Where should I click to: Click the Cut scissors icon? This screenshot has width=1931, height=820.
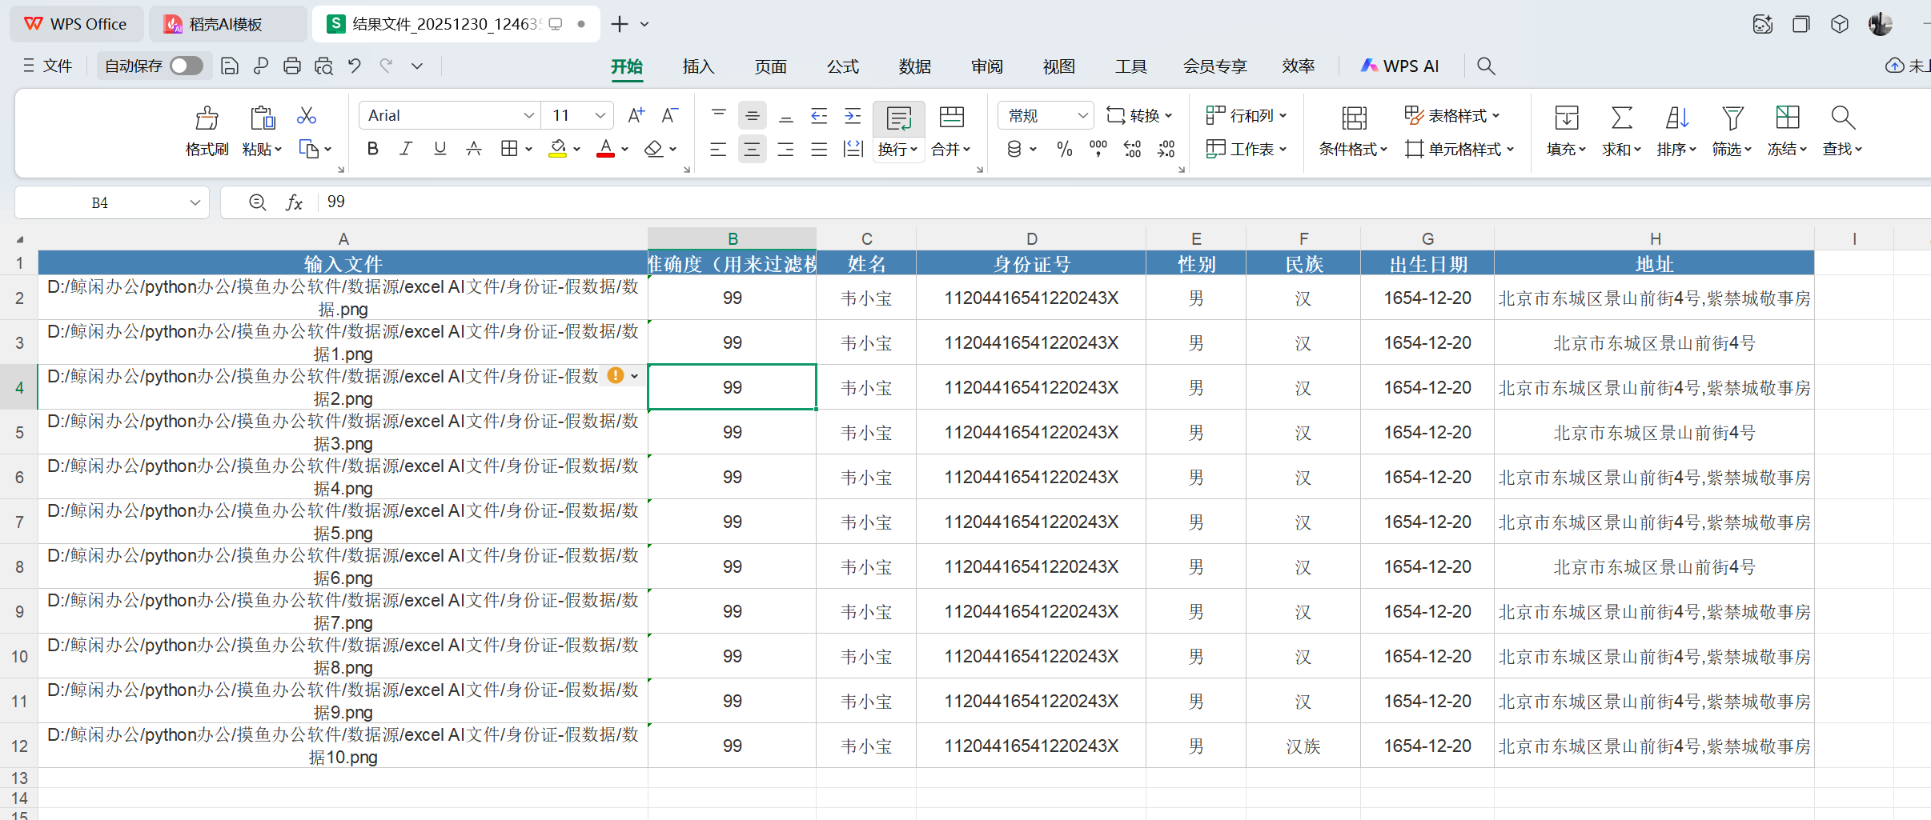(x=306, y=116)
